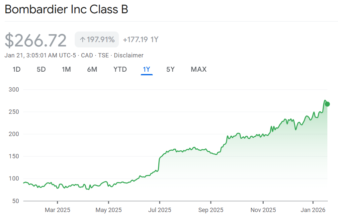Click the green current-price dot on the chart
The height and width of the screenshot is (218, 338).
tap(327, 104)
